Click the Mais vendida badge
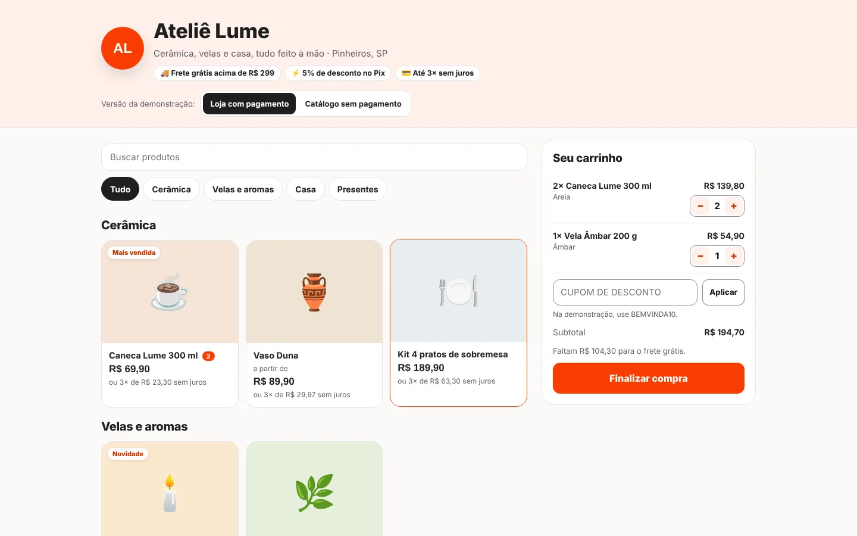This screenshot has width=857, height=536. pos(134,253)
